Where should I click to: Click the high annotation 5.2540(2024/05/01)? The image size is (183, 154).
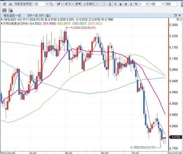(83, 28)
